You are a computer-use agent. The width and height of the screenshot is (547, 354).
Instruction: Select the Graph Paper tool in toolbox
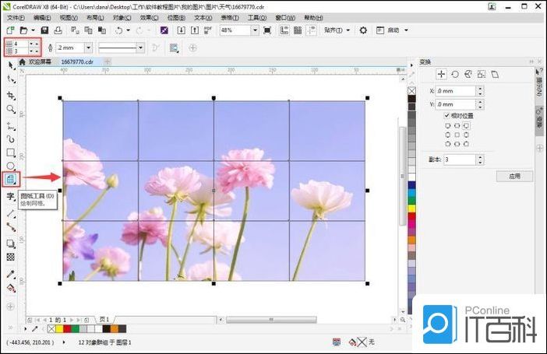point(11,179)
